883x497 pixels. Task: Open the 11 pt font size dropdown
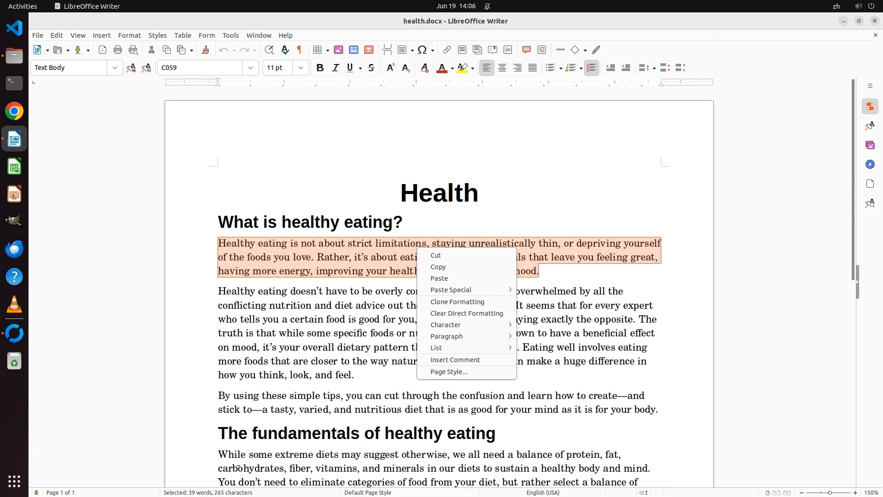point(301,68)
